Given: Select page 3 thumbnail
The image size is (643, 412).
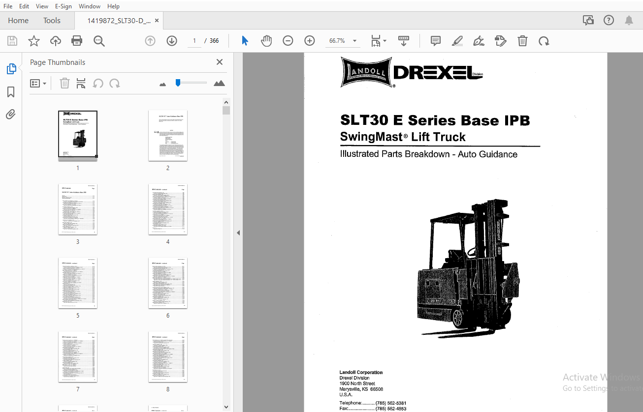Looking at the screenshot, I should 78,209.
